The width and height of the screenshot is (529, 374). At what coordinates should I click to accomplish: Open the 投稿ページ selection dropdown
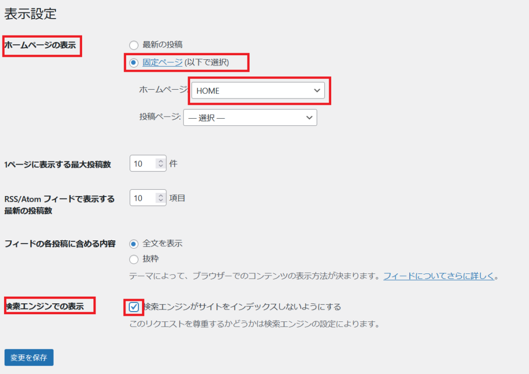point(250,118)
